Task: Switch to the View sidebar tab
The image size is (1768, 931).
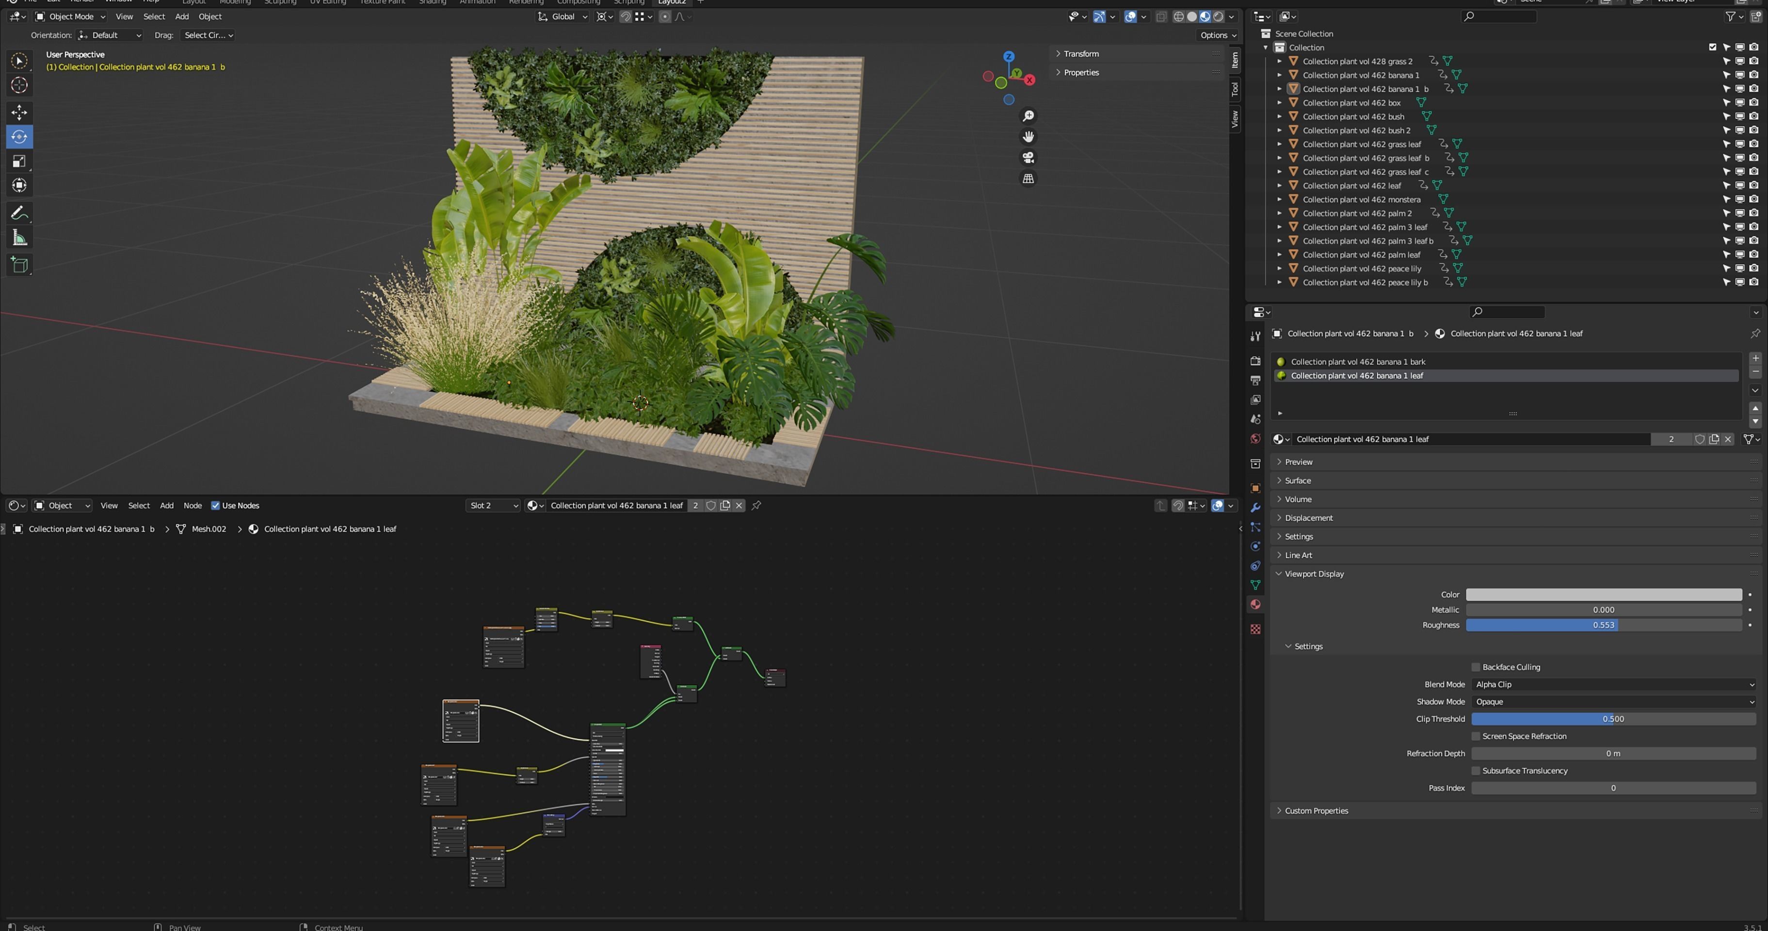Action: [1235, 119]
